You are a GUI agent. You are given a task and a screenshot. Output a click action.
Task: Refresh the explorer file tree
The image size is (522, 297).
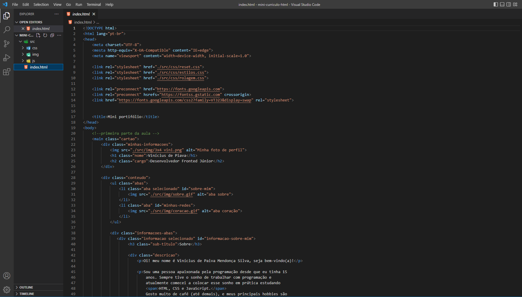click(x=45, y=35)
